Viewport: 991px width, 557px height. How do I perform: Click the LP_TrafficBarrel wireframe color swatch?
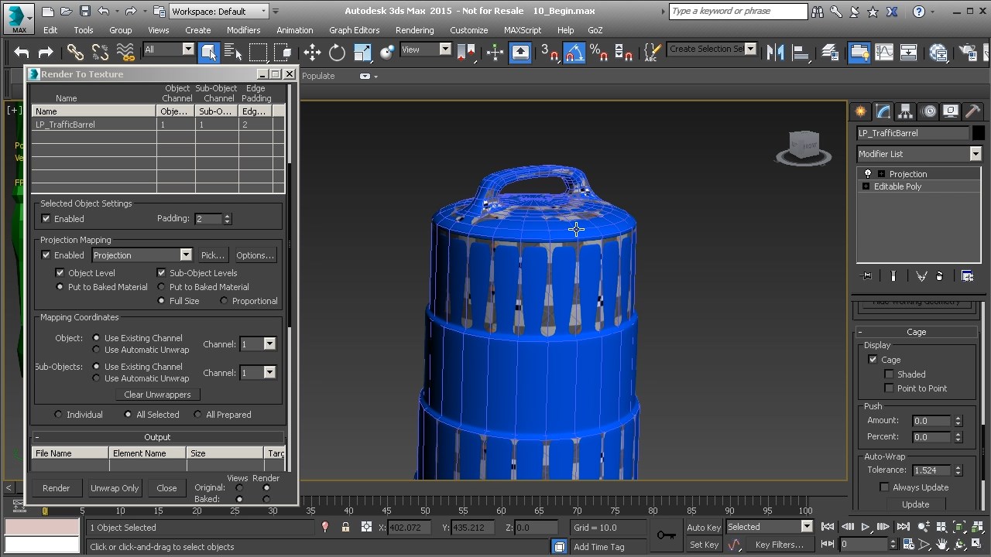point(977,132)
